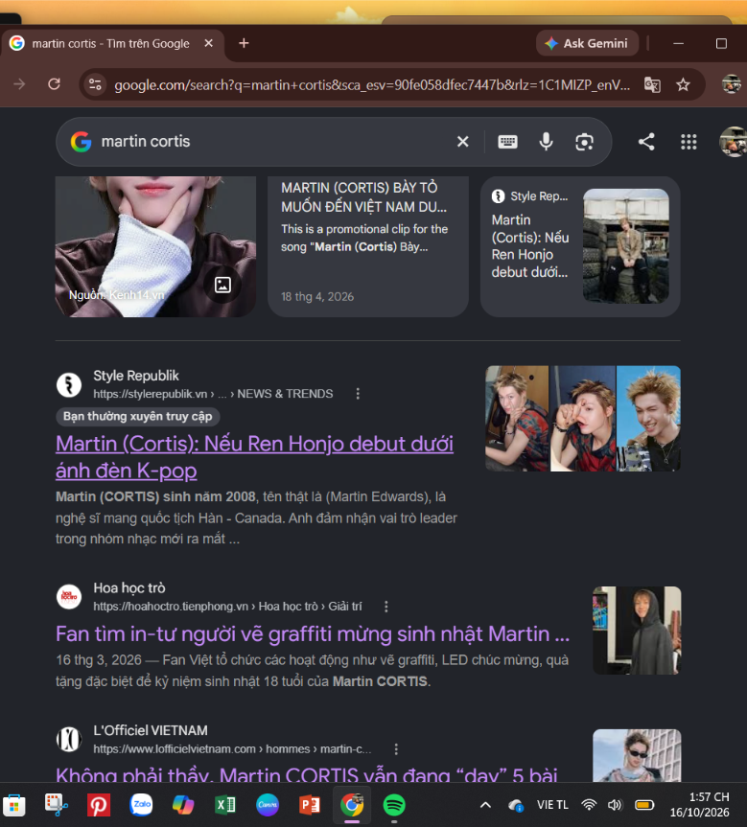Open PowerPoint from the taskbar
Image resolution: width=747 pixels, height=827 pixels.
[310, 805]
